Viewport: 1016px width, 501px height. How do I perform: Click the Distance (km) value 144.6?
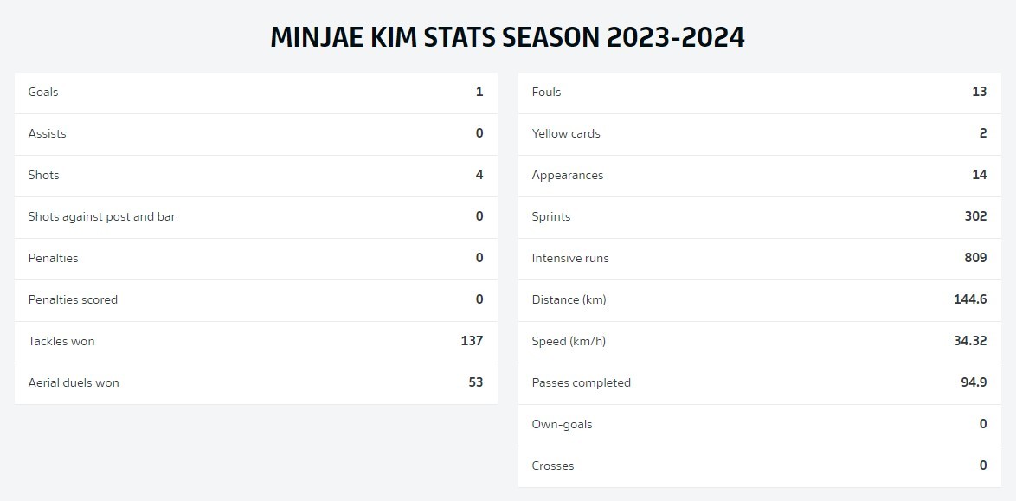[x=970, y=299]
